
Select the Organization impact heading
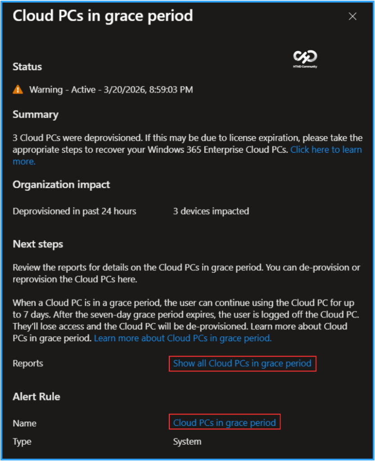(x=61, y=185)
